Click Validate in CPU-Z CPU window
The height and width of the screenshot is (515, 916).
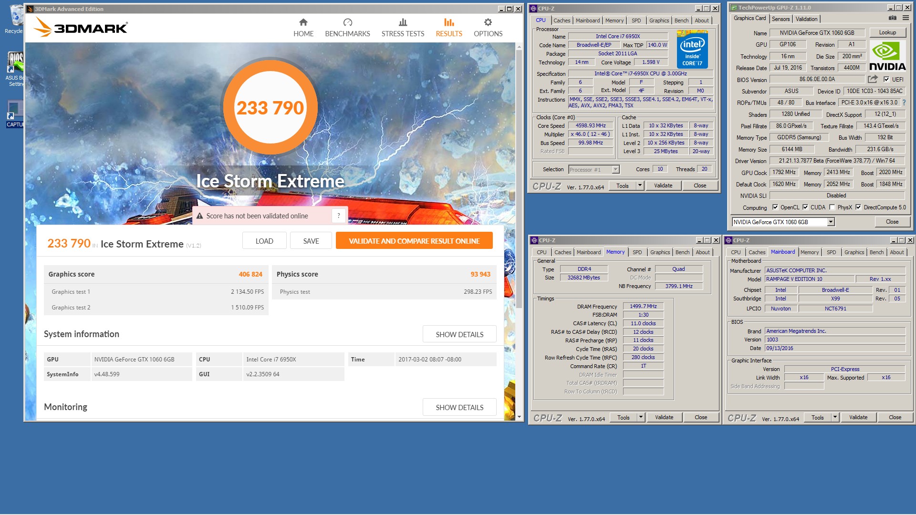pyautogui.click(x=663, y=185)
